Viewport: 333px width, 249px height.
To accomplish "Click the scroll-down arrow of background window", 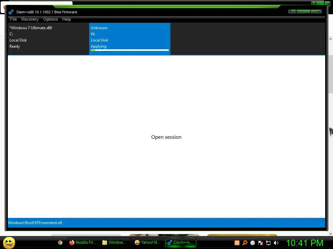I will pos(330,234).
